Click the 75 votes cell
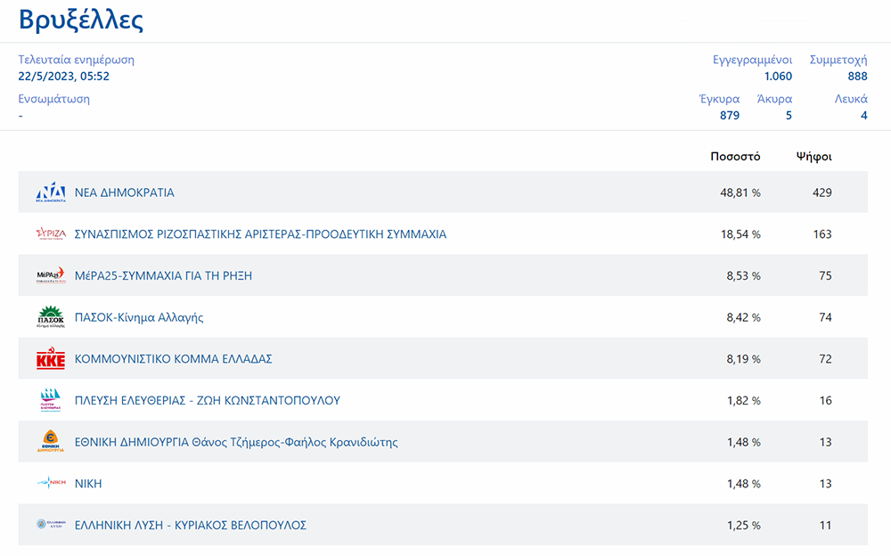The image size is (891, 556). tap(825, 275)
